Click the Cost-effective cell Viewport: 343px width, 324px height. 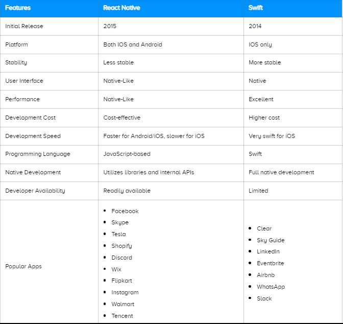tap(121, 118)
